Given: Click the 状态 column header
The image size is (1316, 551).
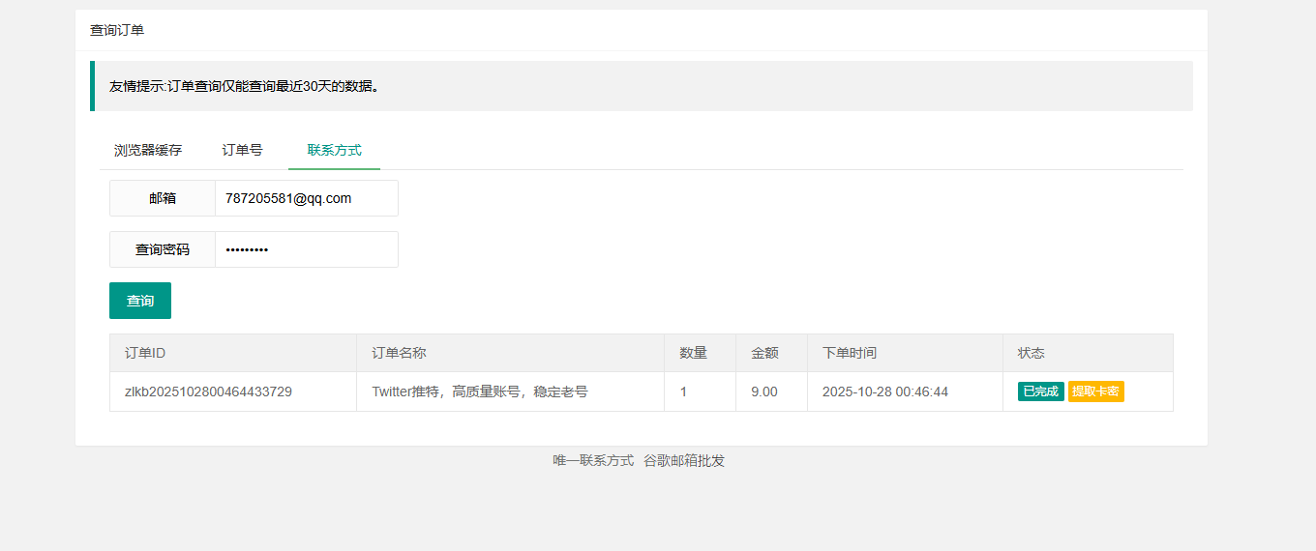Looking at the screenshot, I should (x=1032, y=353).
